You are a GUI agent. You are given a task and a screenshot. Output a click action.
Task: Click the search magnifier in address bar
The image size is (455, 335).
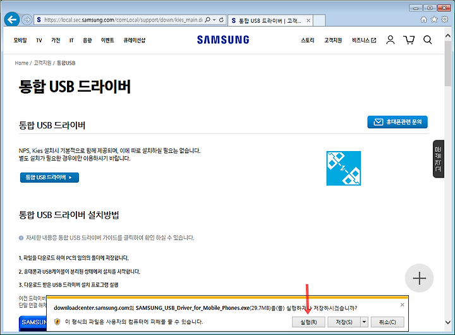[207, 20]
